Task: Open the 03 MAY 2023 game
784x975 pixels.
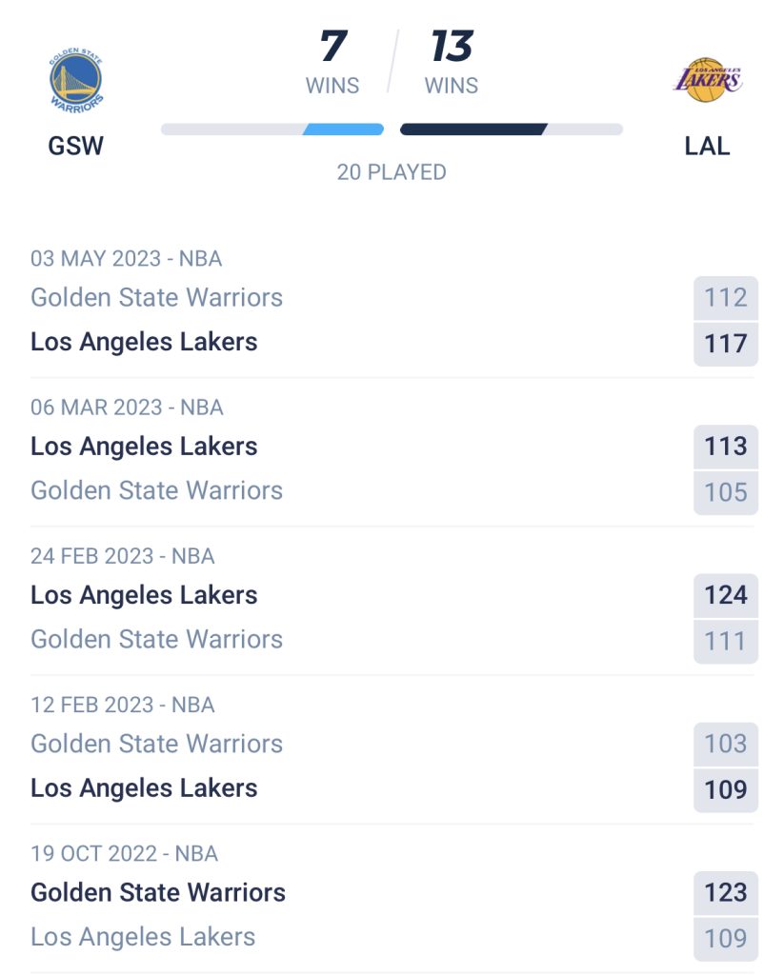Action: point(392,306)
